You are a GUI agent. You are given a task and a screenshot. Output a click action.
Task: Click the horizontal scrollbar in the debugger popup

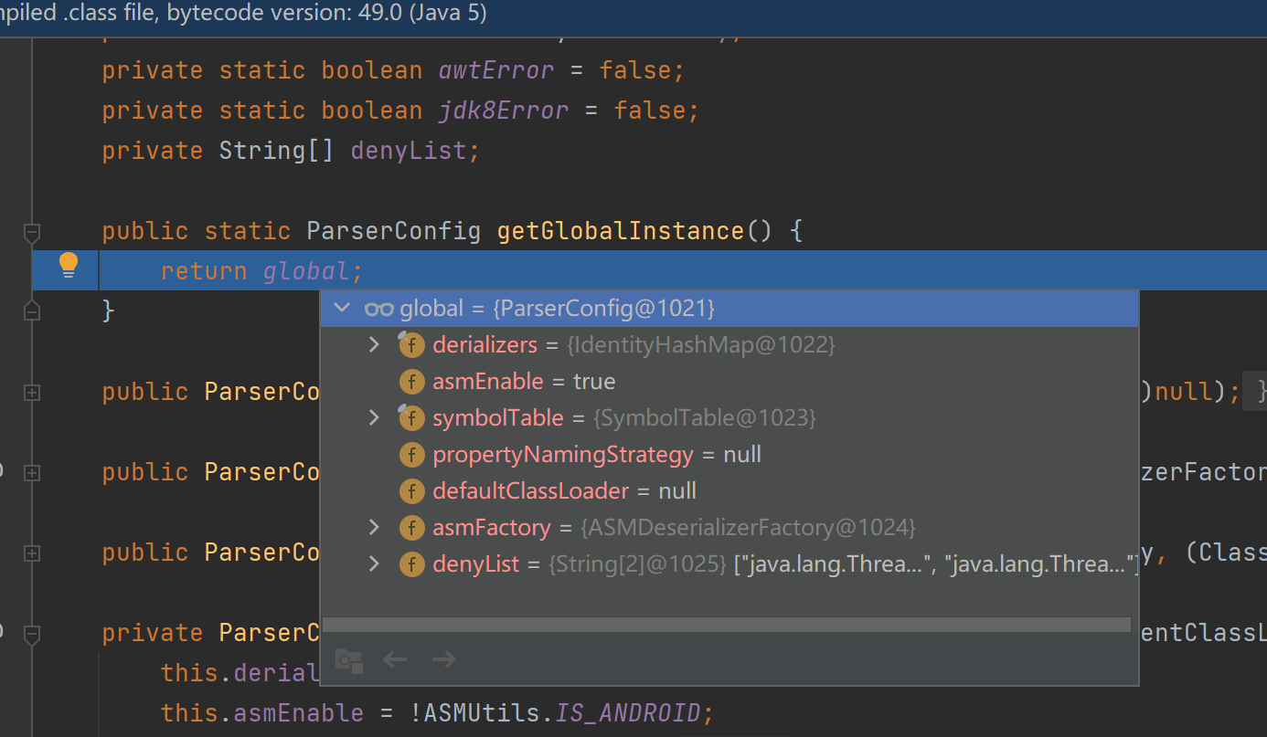tap(727, 625)
